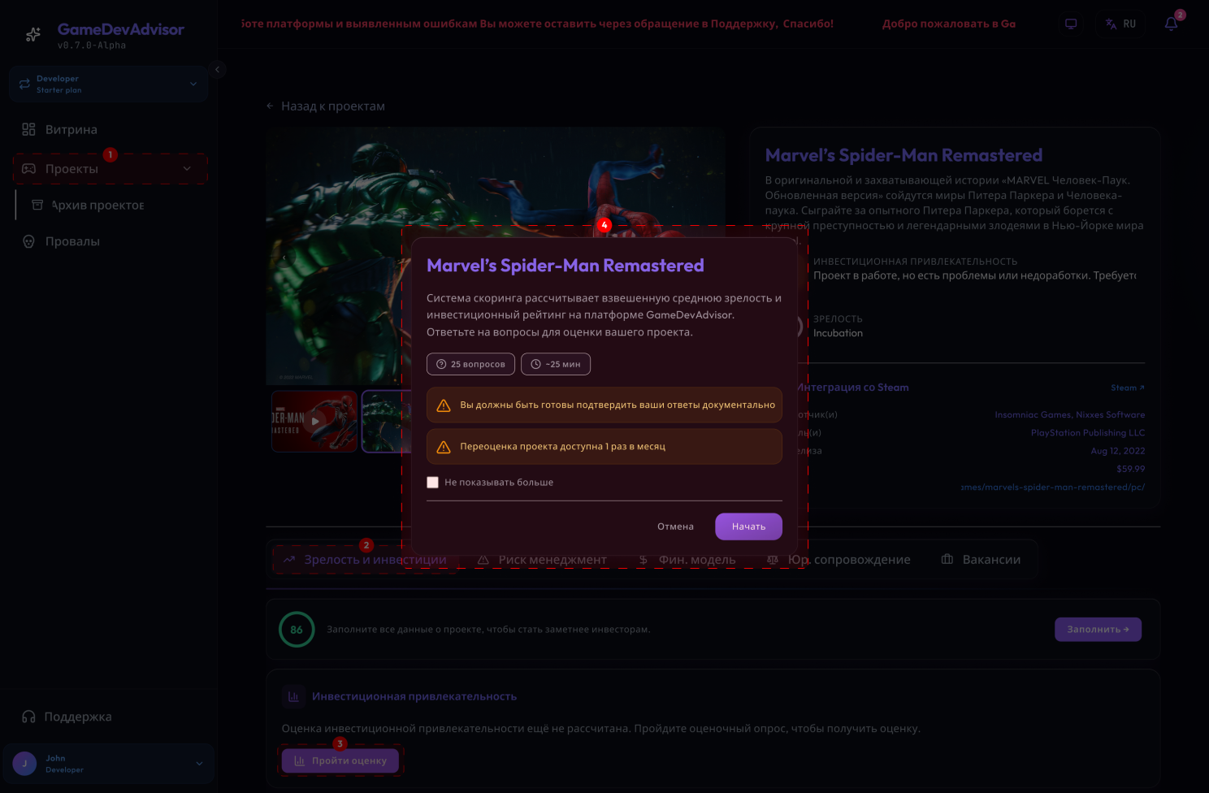Click the Insomniac Games, Nixxes Software value
This screenshot has width=1209, height=793.
click(x=1070, y=415)
